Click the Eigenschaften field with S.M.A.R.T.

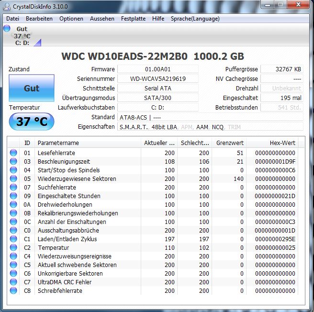point(210,127)
